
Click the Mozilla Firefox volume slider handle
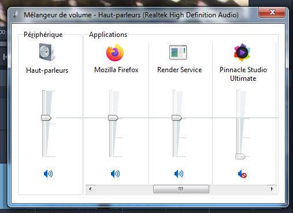tap(113, 118)
